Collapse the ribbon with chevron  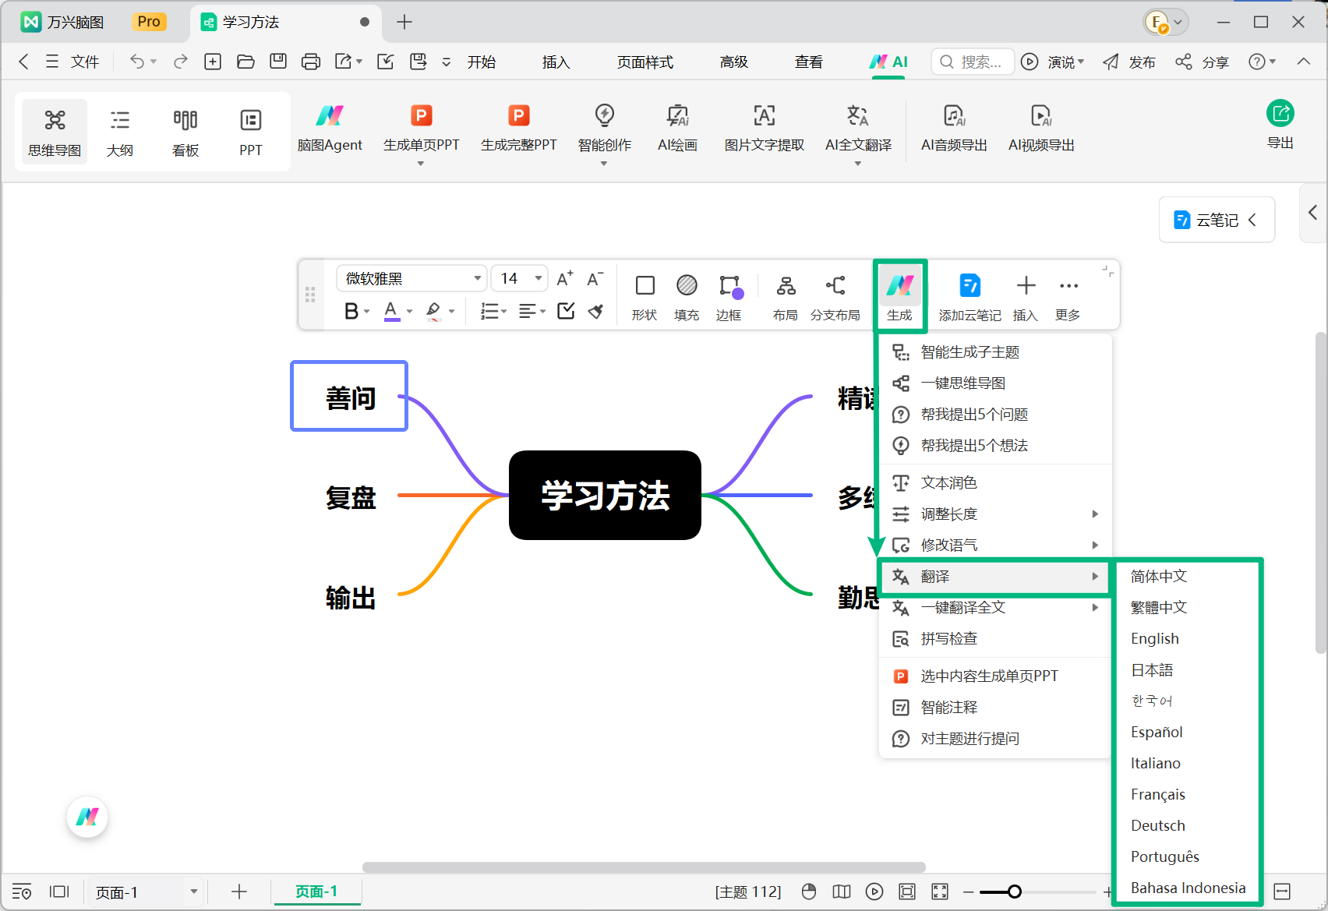coord(1303,62)
